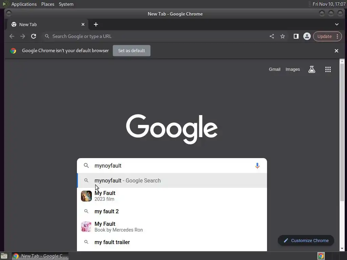Choose 'my fault trailer' suggestion

[172, 242]
